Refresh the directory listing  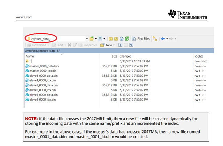click(127, 38)
